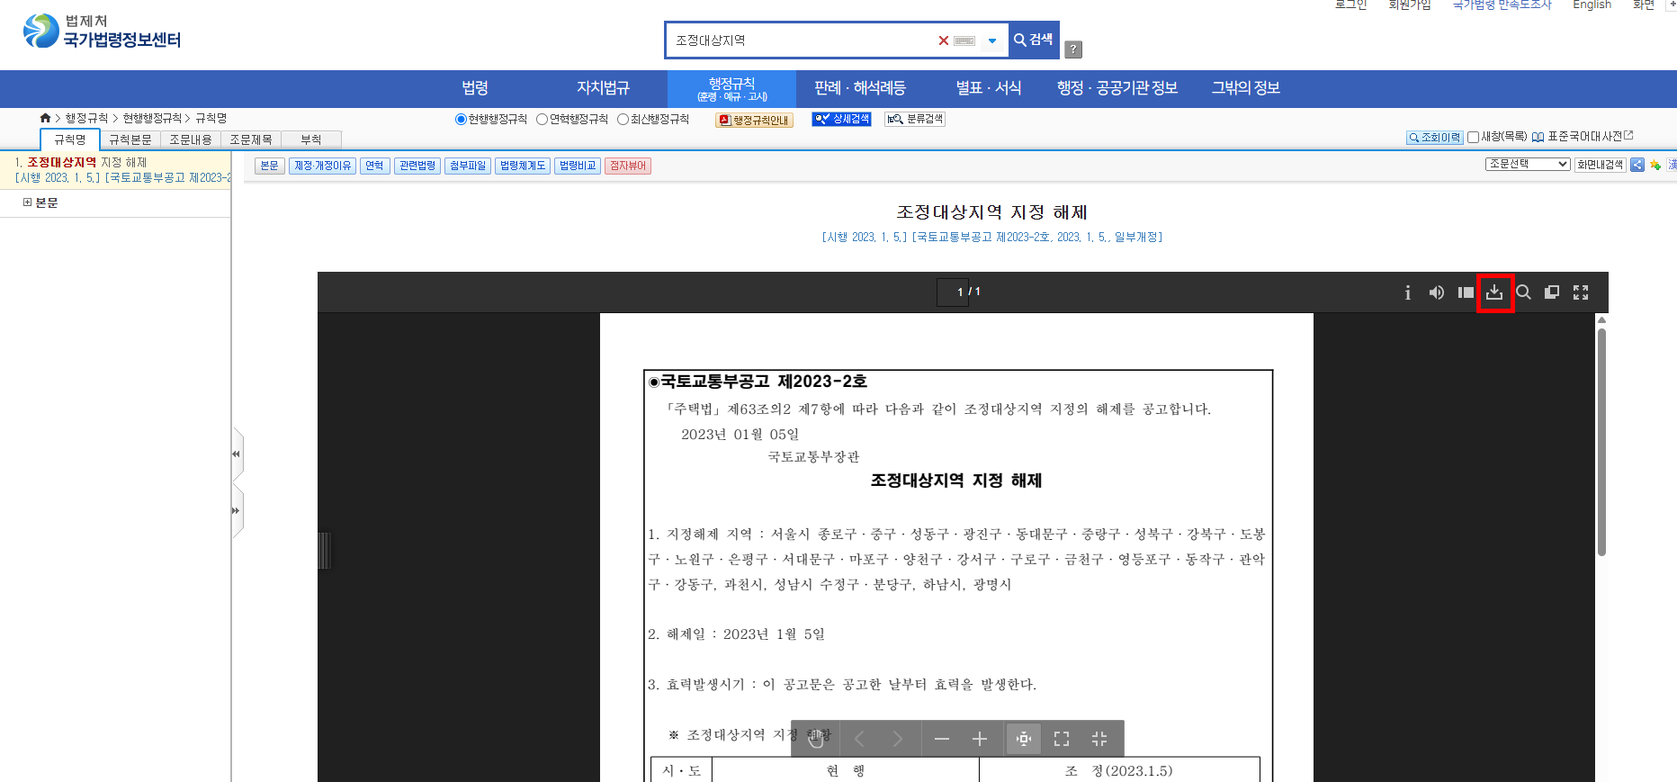This screenshot has height=782, width=1677.
Task: Enter fullscreen via viewer expand icon
Action: click(x=1581, y=292)
